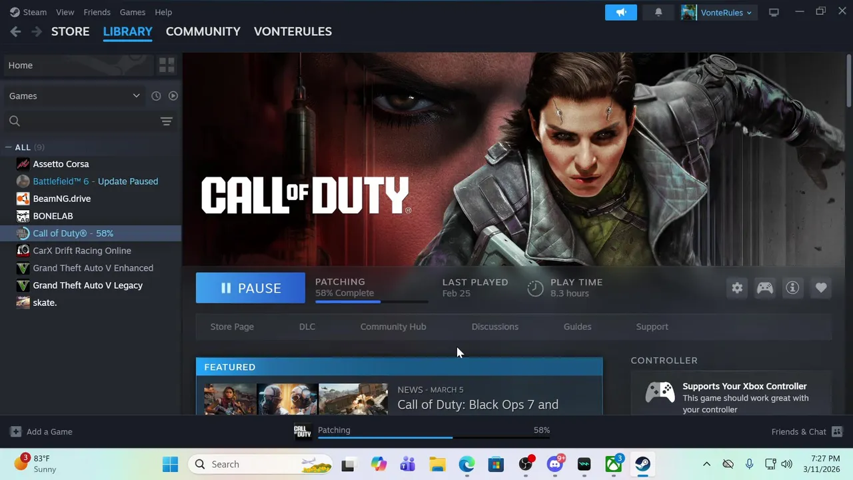Open the Guides link

pos(578,327)
